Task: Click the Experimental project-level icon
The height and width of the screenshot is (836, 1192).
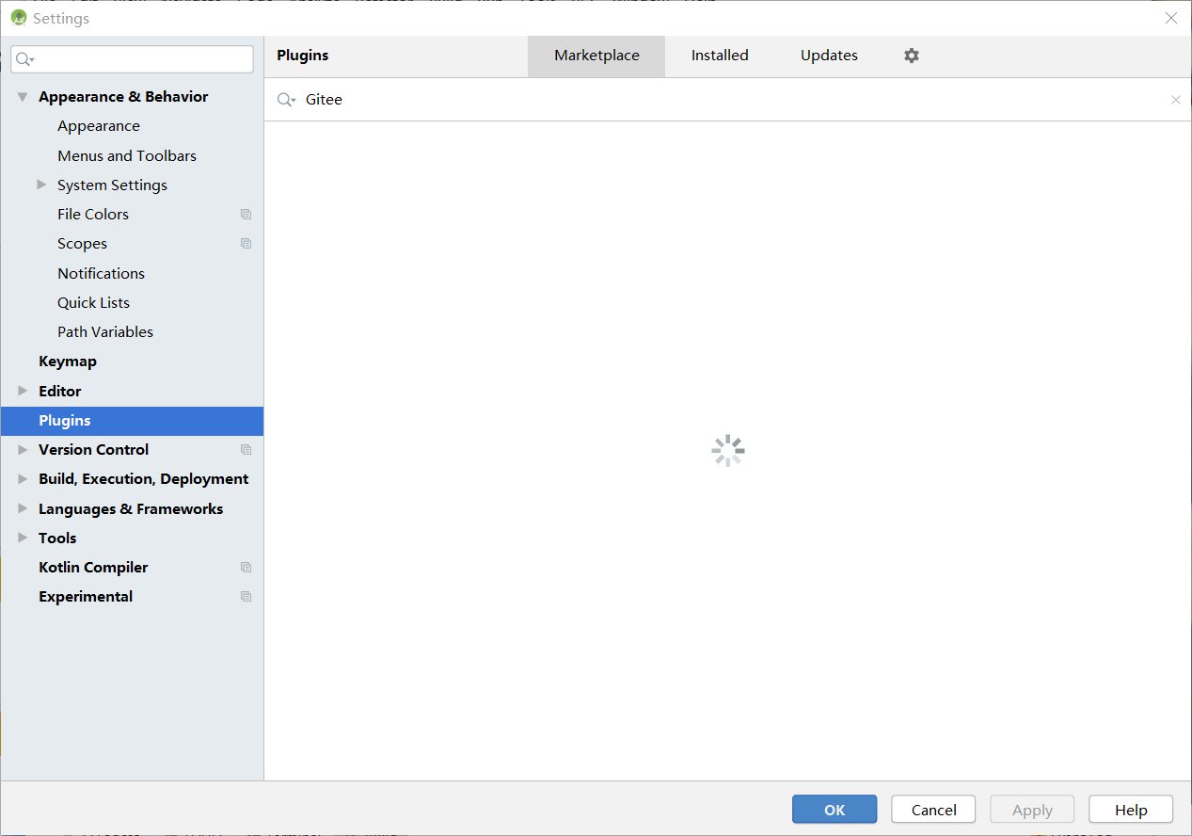Action: [x=246, y=597]
